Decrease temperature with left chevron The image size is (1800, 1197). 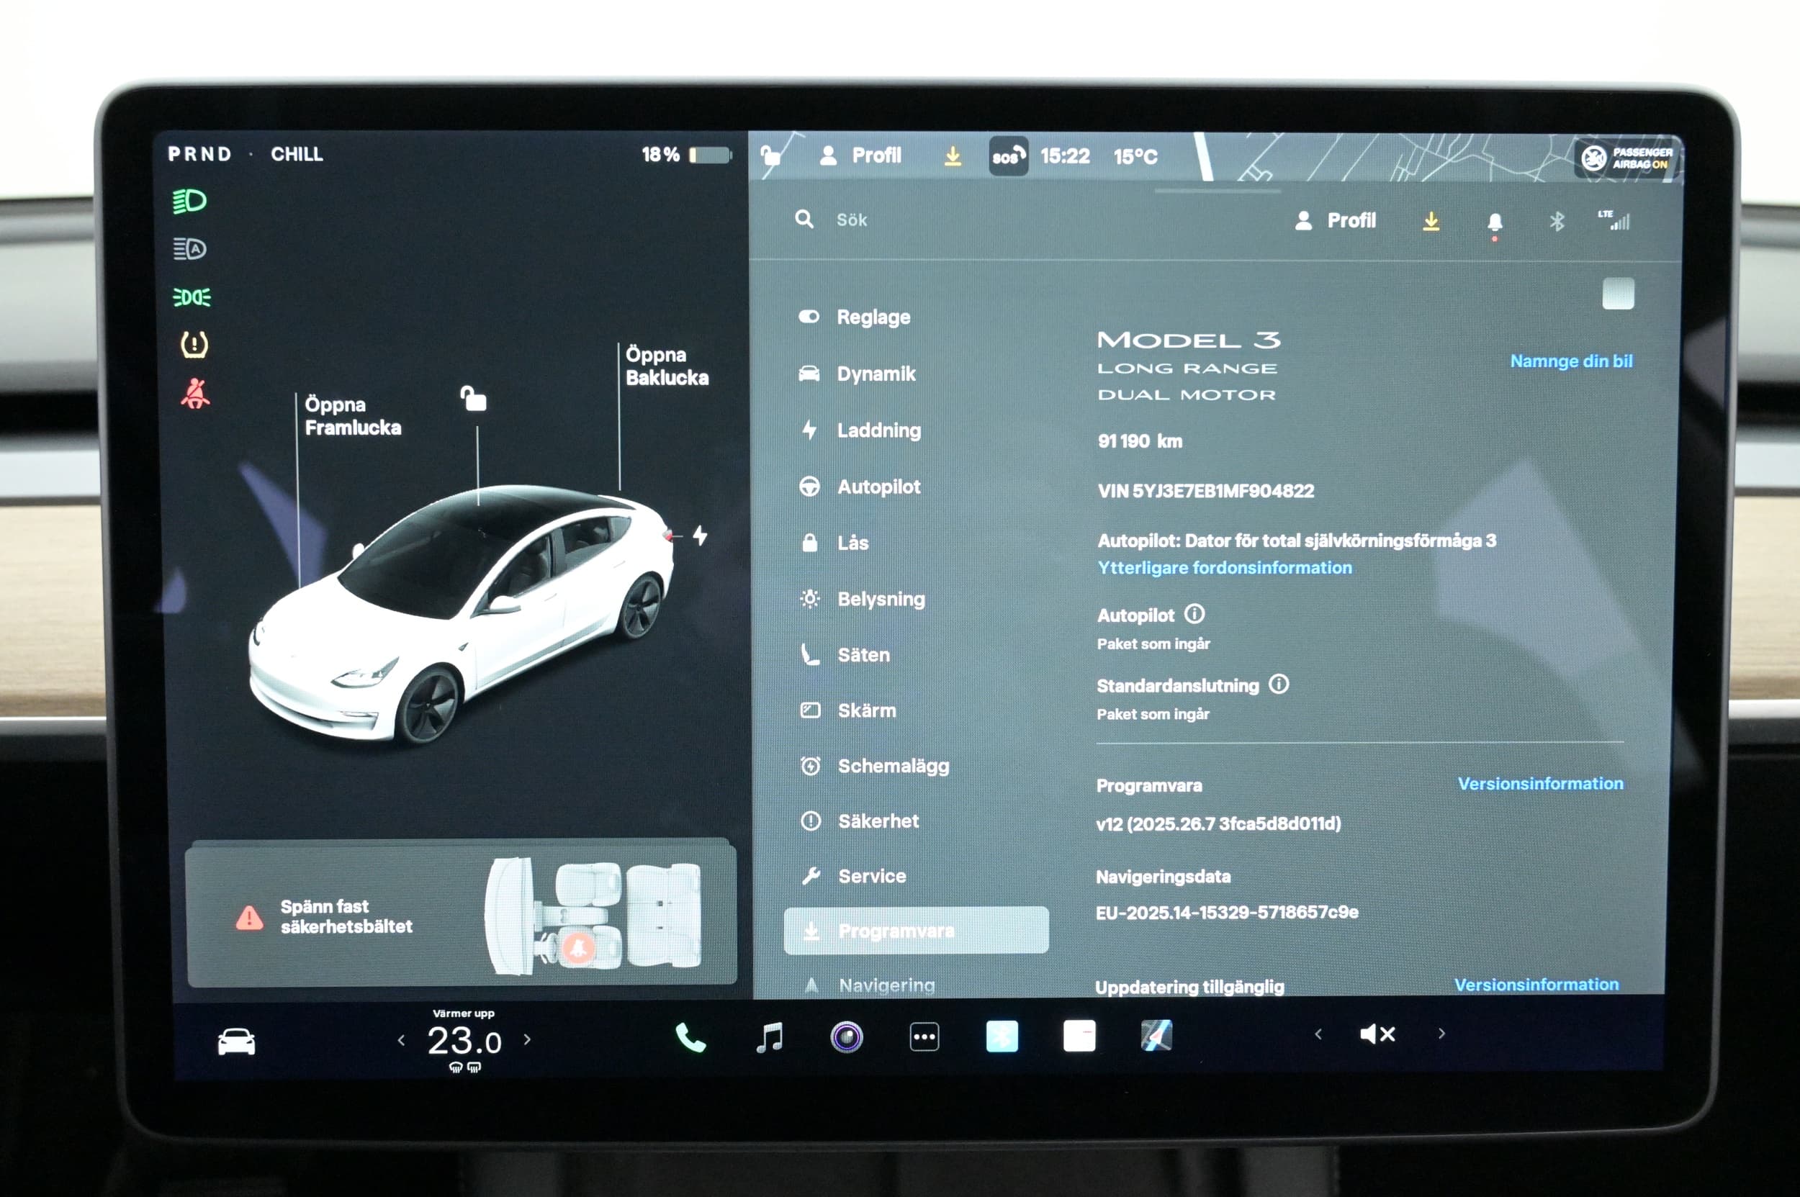[x=402, y=1040]
